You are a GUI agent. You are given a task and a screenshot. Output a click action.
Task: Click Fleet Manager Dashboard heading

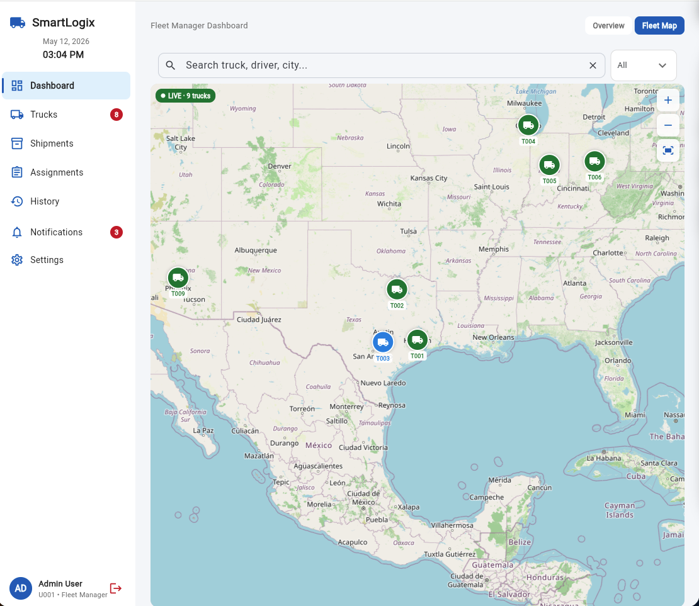click(199, 25)
